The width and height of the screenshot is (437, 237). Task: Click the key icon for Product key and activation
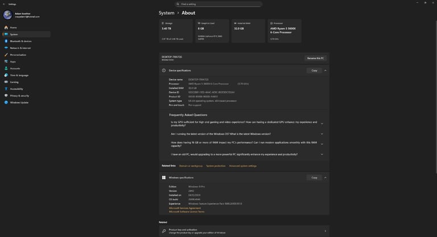point(164,231)
